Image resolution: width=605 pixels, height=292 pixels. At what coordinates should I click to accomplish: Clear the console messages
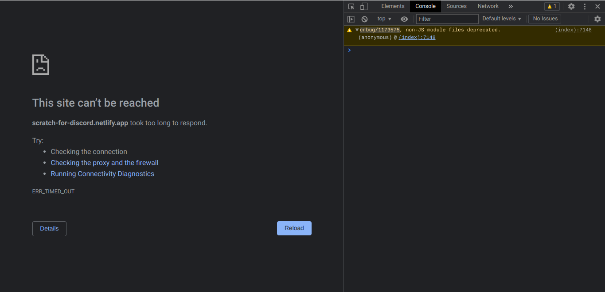(x=364, y=19)
